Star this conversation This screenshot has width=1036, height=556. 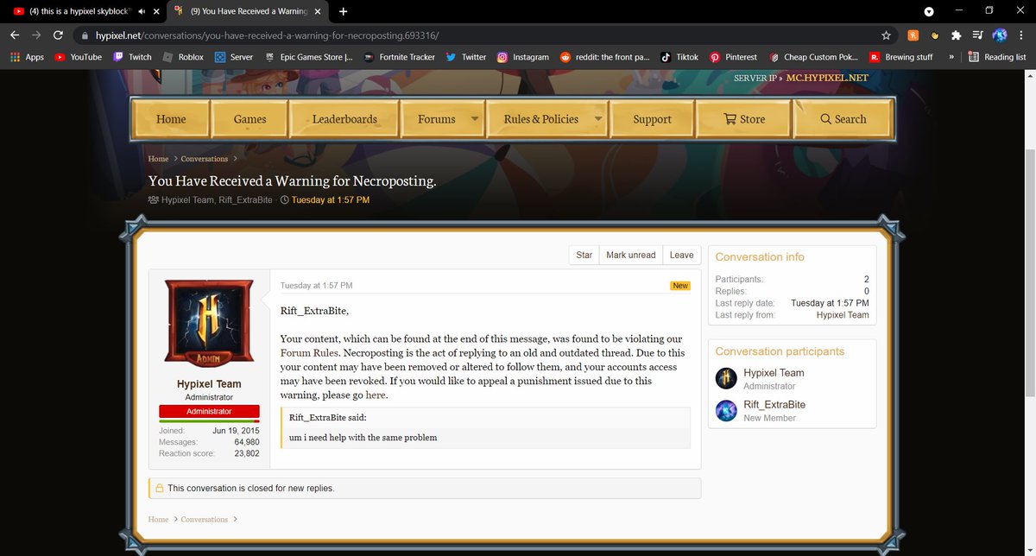[x=584, y=255]
